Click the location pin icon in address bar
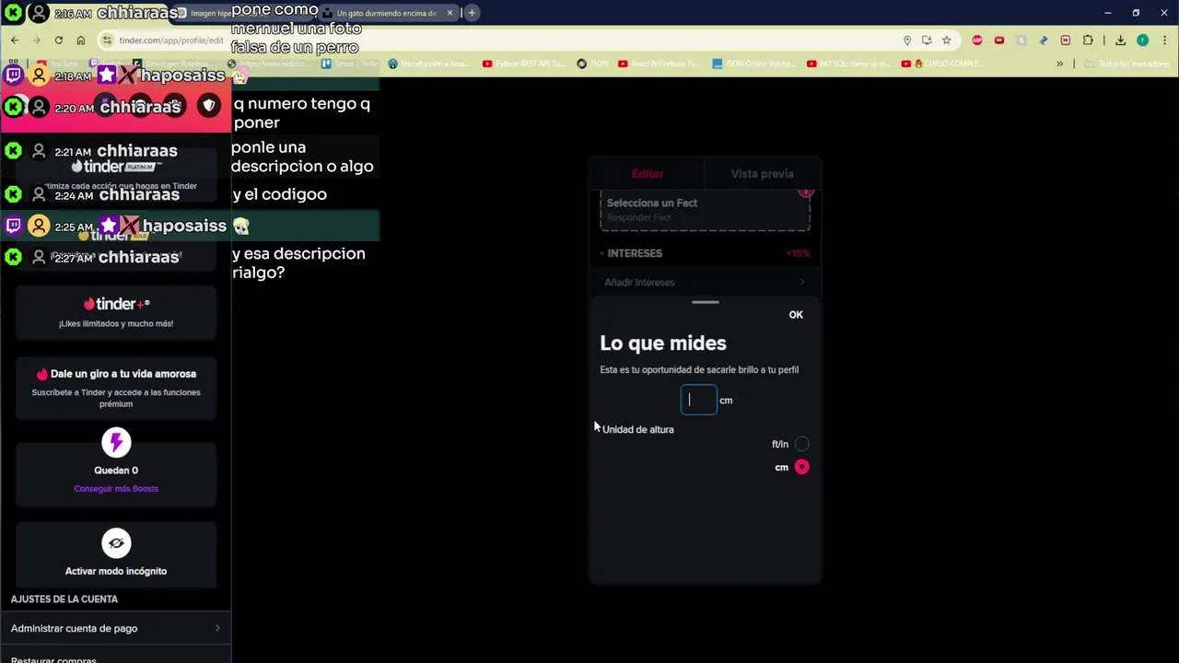Image resolution: width=1179 pixels, height=663 pixels. click(907, 41)
